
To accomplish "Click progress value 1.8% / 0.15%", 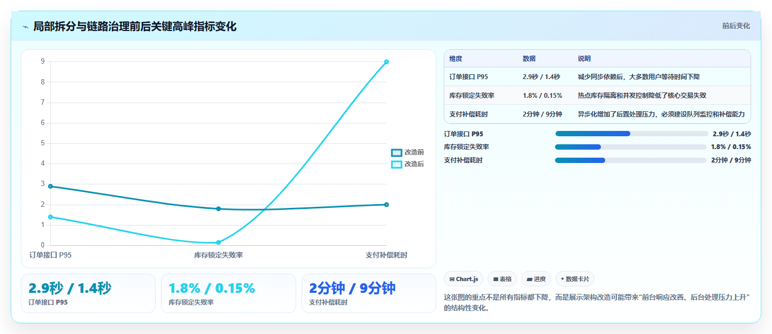I will (731, 147).
